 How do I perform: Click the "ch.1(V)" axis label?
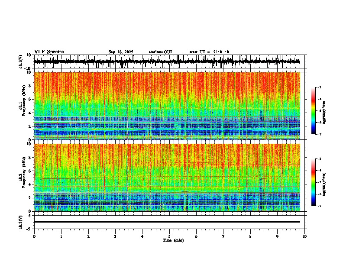pos(21,61)
